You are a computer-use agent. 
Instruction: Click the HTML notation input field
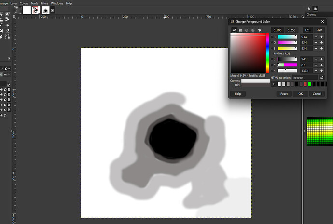point(305,78)
